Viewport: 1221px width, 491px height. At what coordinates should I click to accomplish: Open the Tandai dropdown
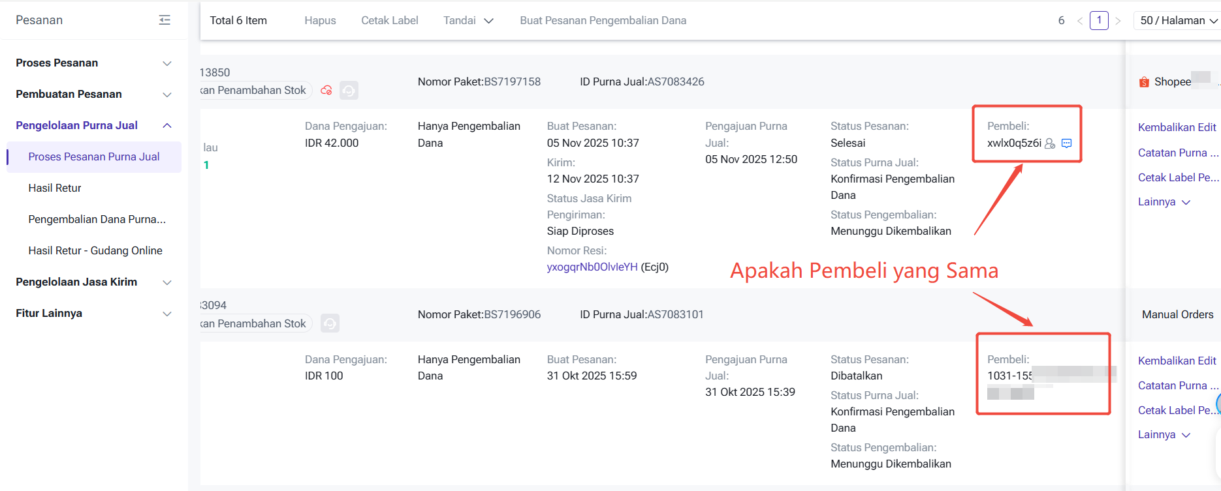pos(468,21)
